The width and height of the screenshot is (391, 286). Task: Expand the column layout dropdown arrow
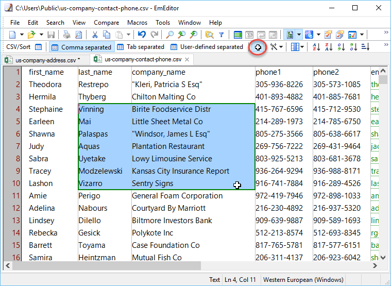pos(302,47)
